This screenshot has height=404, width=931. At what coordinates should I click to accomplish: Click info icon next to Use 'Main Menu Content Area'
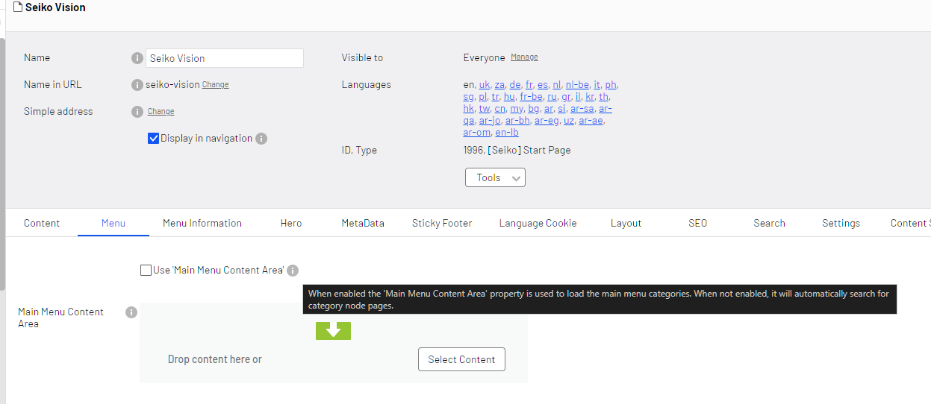[x=293, y=271]
